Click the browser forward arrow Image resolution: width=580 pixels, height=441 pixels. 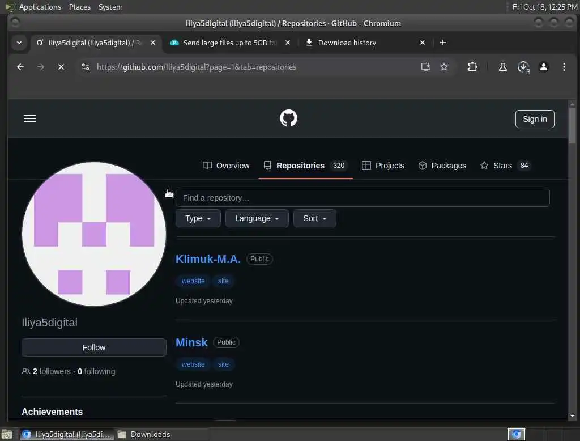(41, 67)
